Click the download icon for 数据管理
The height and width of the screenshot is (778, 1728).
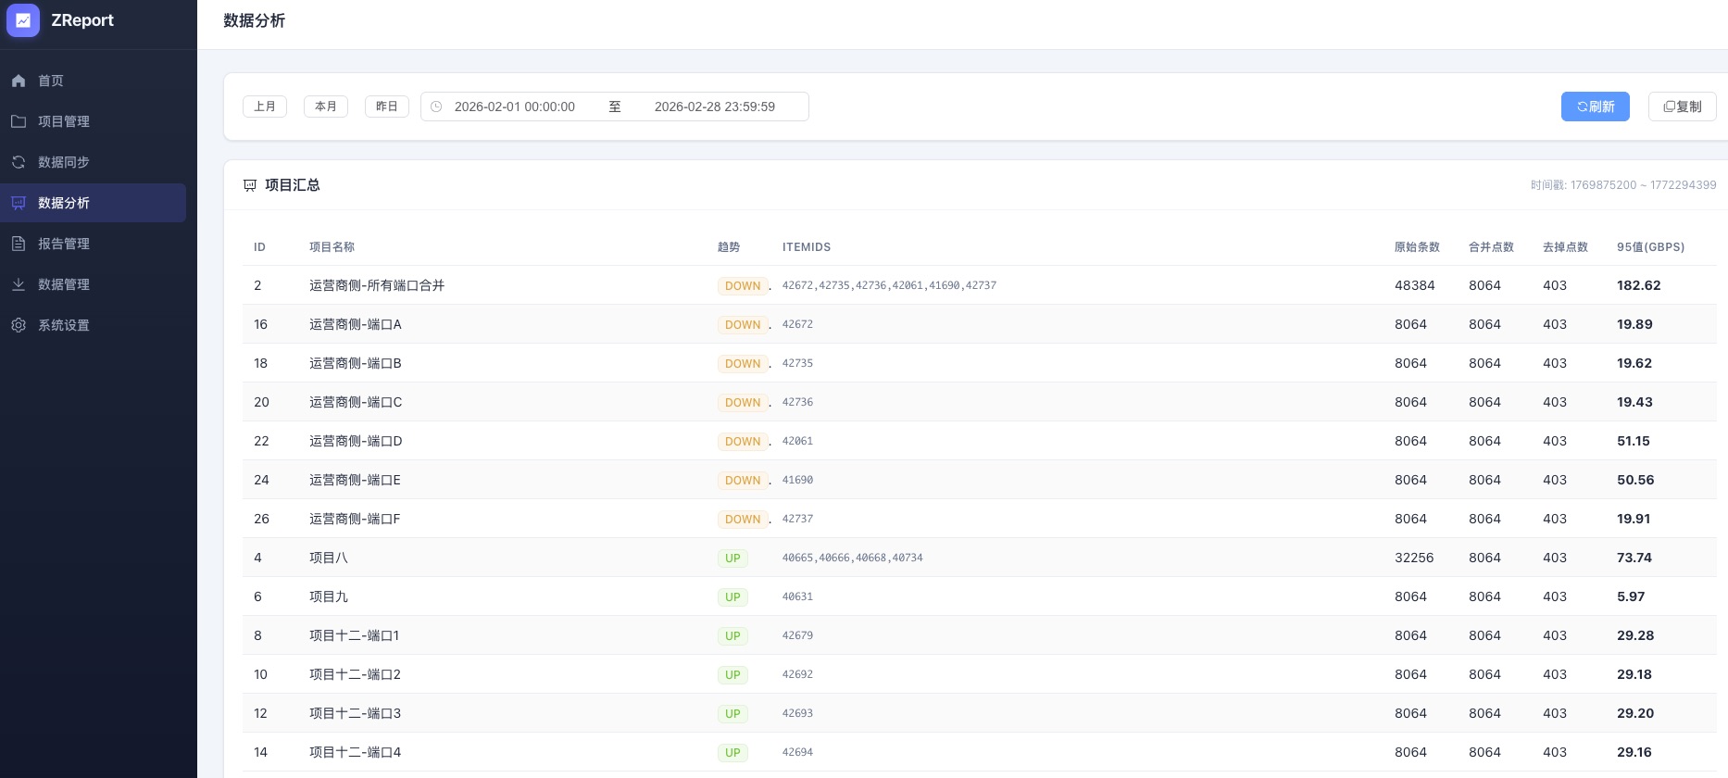(19, 284)
